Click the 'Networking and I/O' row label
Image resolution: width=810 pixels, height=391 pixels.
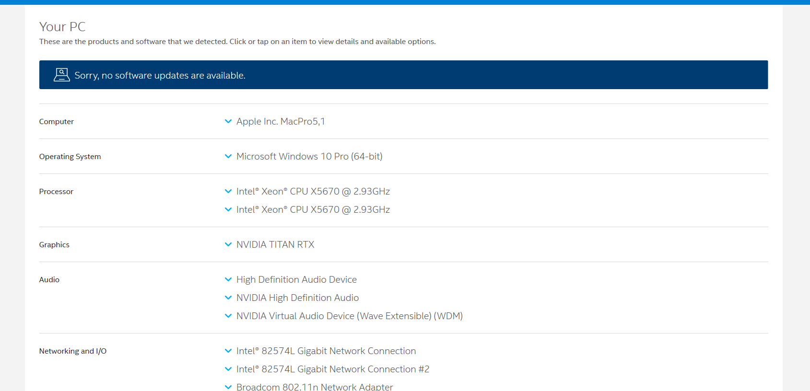point(73,351)
